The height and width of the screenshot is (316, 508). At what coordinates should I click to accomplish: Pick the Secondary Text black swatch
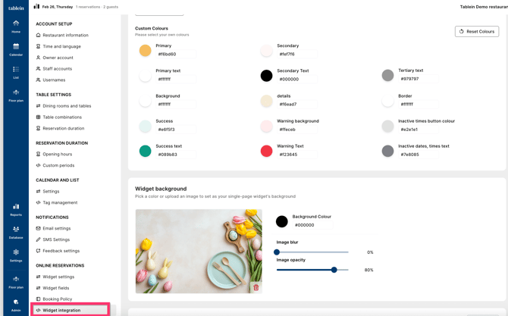(266, 76)
